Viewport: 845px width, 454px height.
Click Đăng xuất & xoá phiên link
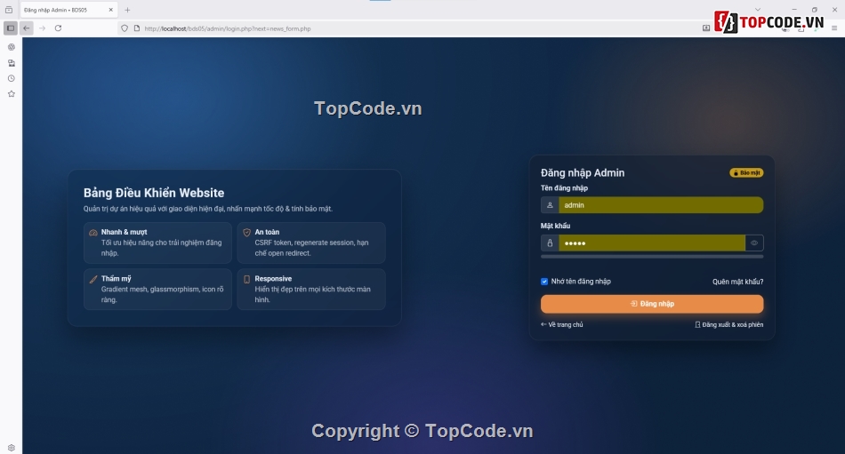[x=729, y=325]
